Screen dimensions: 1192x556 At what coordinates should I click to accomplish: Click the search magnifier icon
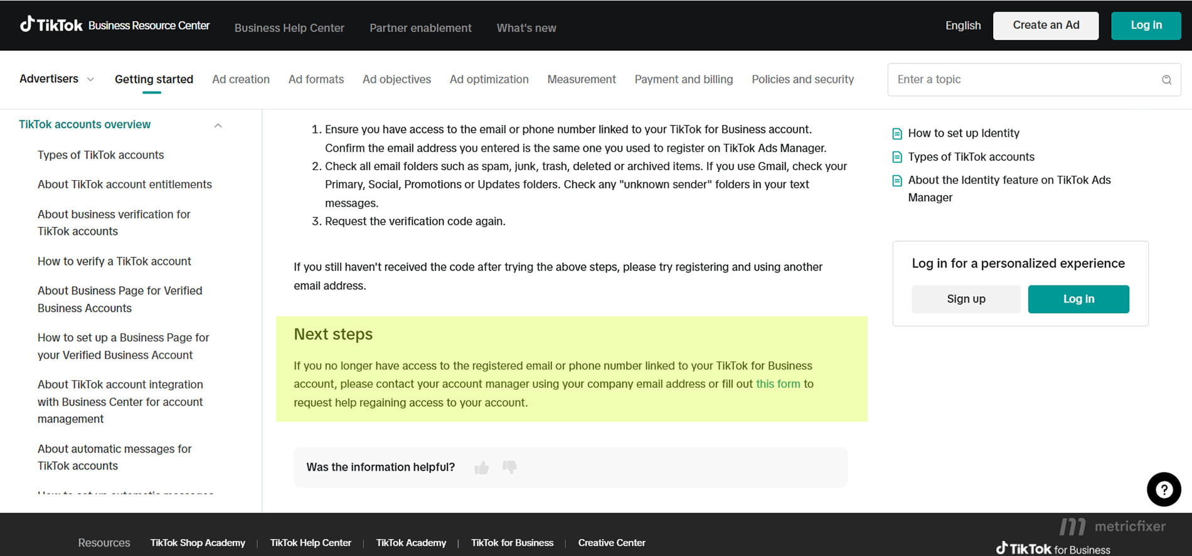pos(1166,80)
